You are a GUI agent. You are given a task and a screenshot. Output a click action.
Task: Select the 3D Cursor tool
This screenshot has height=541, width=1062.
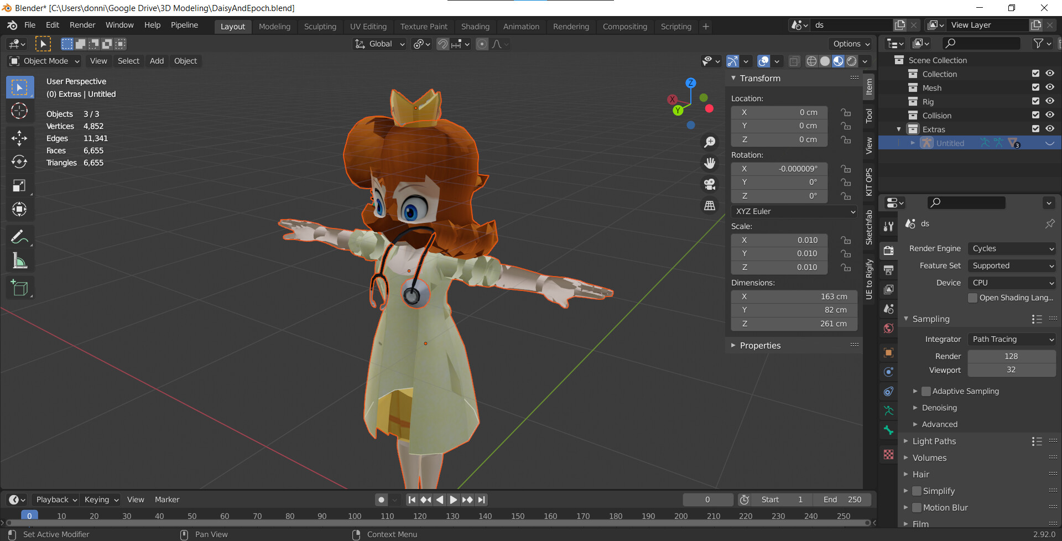pyautogui.click(x=19, y=111)
